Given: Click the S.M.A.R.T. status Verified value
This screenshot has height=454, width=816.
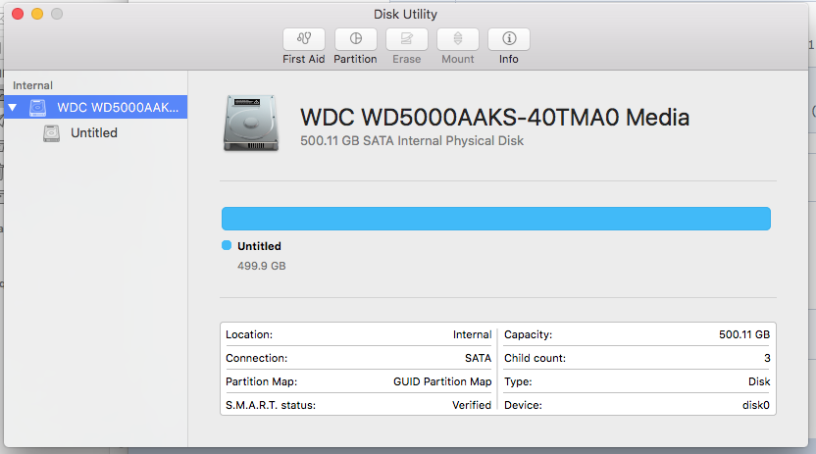Looking at the screenshot, I should coord(472,405).
